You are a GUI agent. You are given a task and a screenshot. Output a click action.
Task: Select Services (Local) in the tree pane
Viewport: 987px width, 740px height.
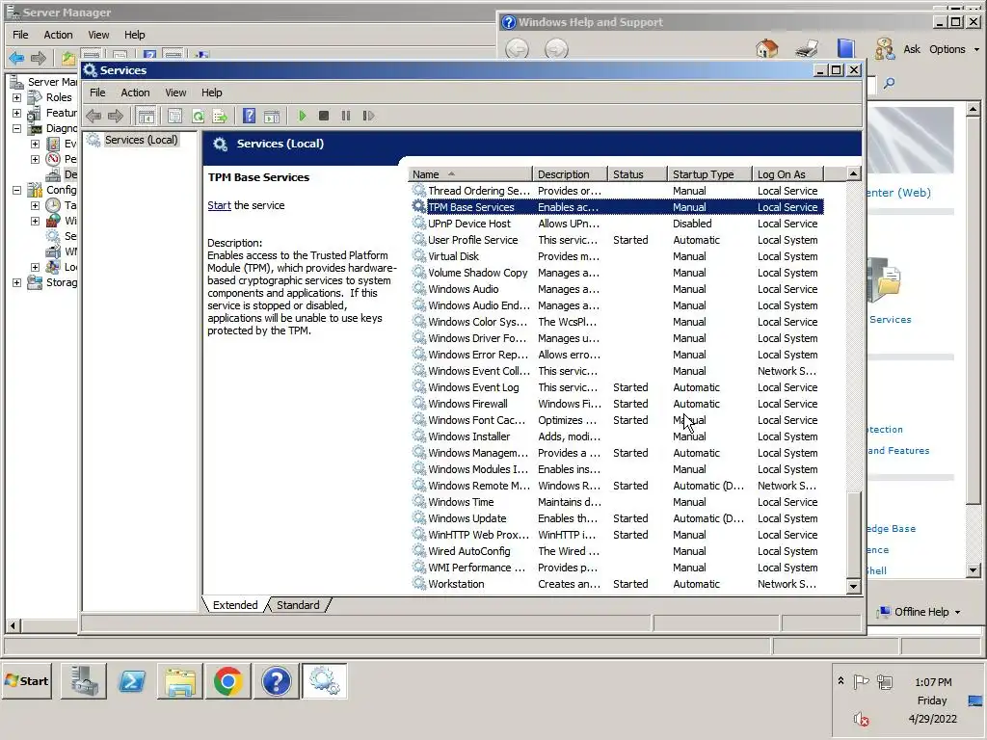pyautogui.click(x=141, y=140)
